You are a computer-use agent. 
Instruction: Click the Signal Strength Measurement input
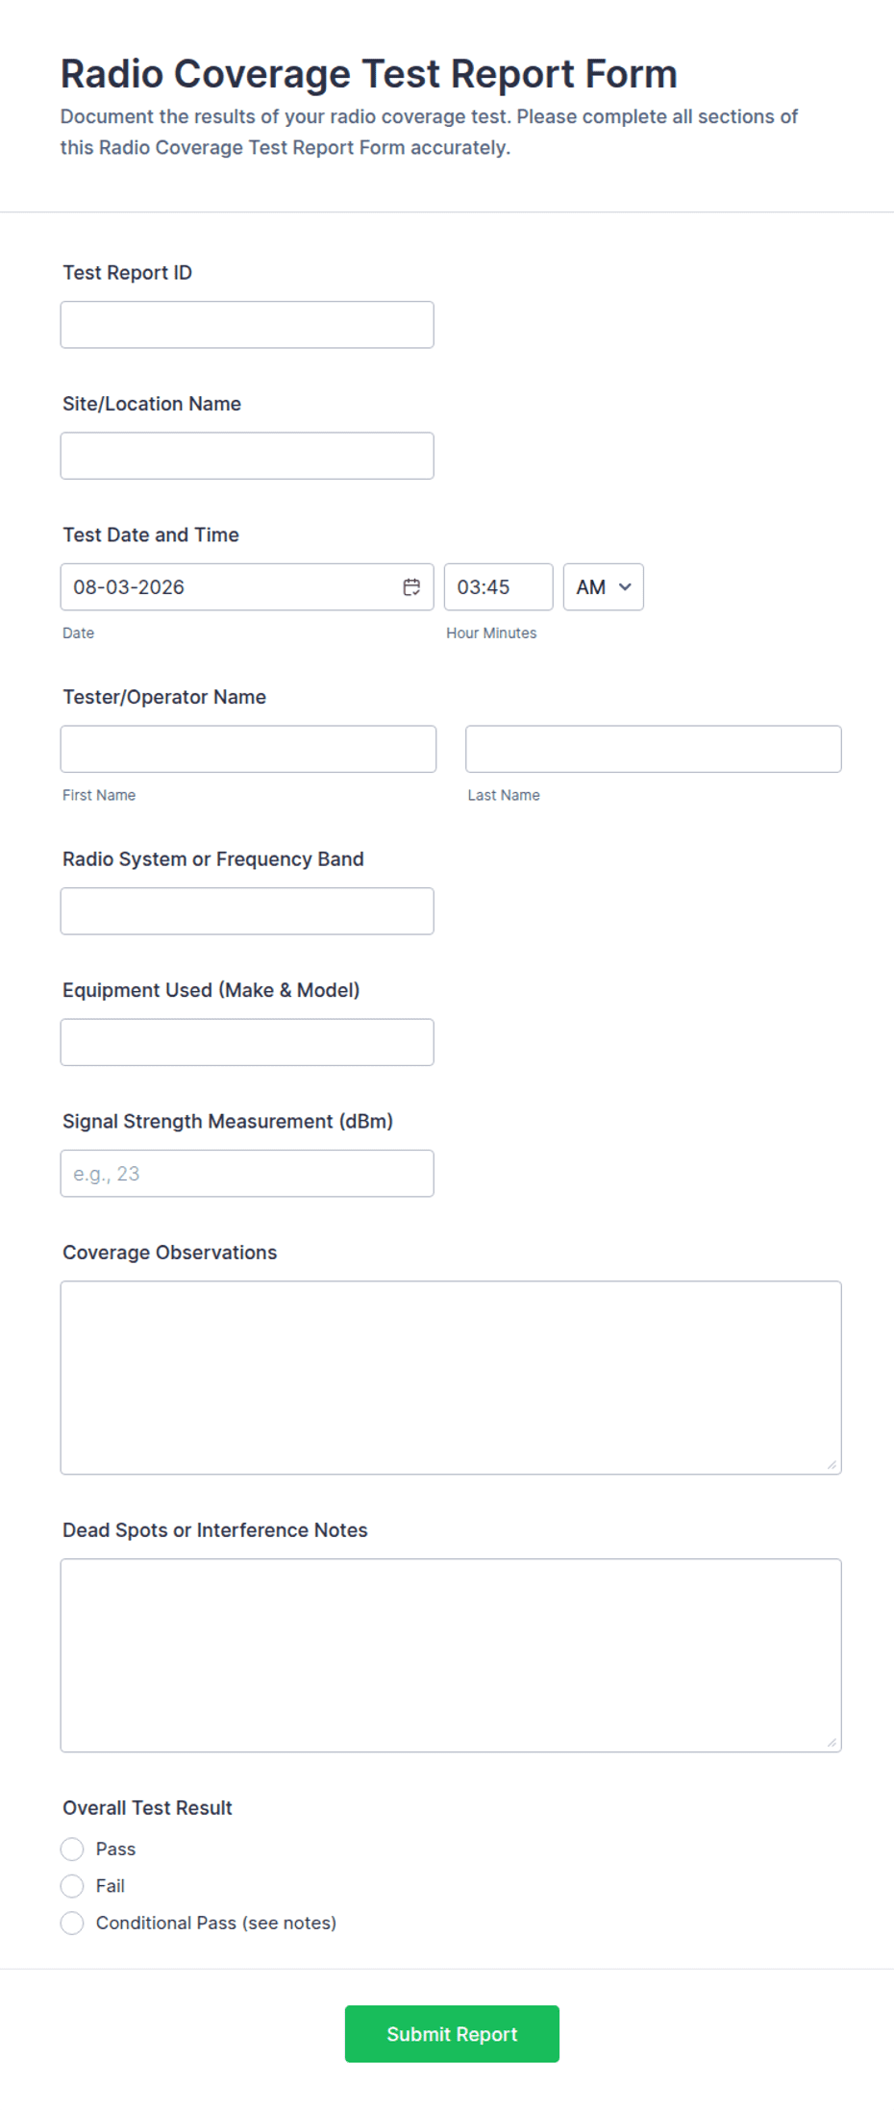click(247, 1174)
